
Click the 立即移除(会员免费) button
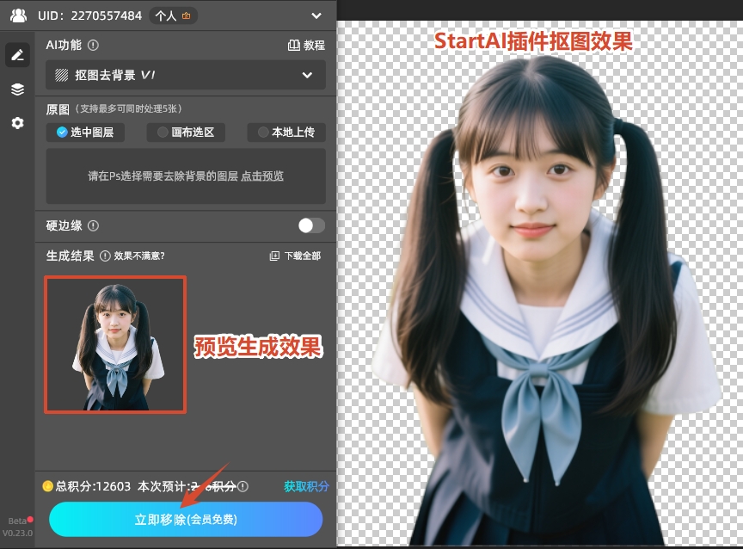(x=185, y=519)
